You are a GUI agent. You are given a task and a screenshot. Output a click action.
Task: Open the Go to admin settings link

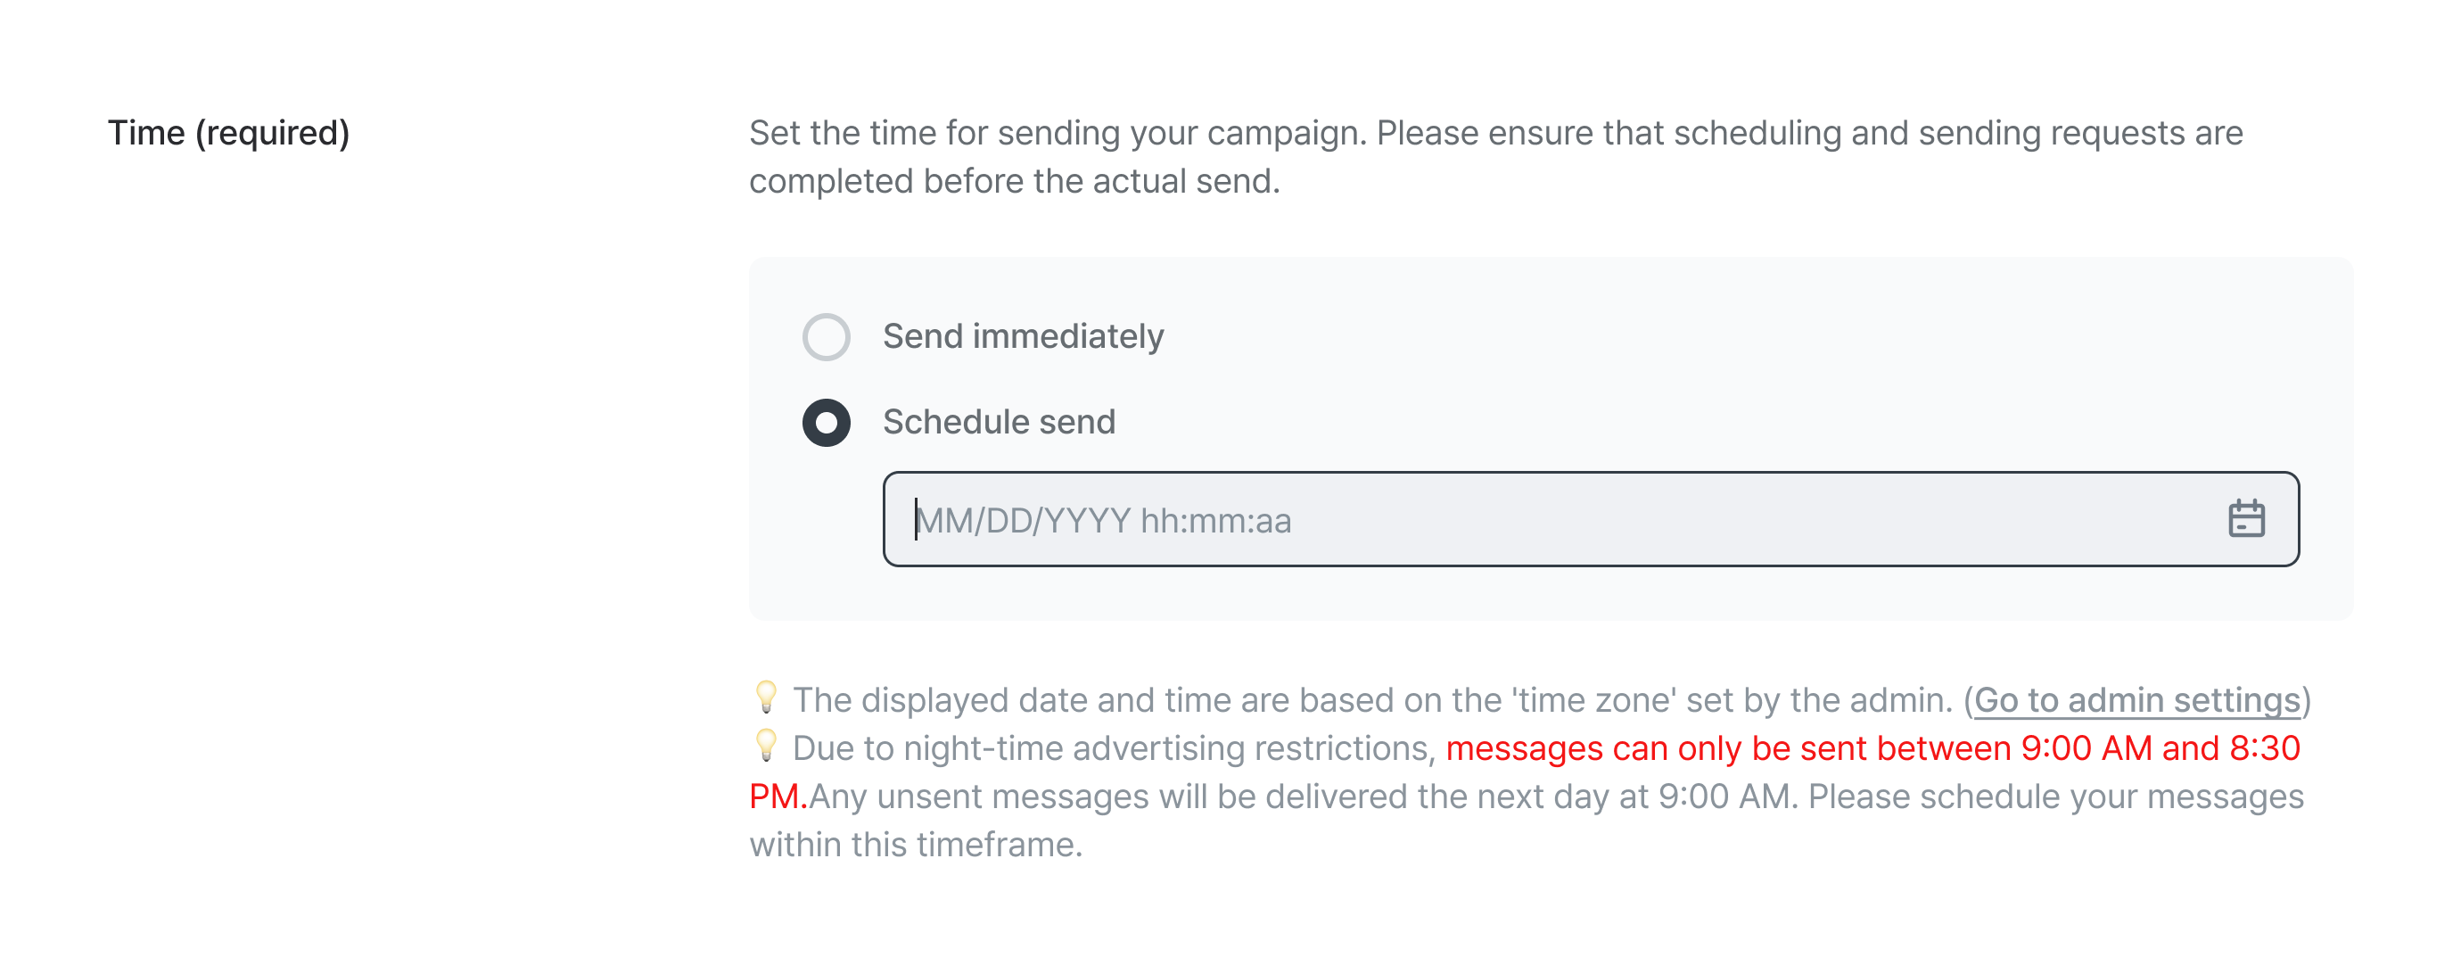(2137, 699)
